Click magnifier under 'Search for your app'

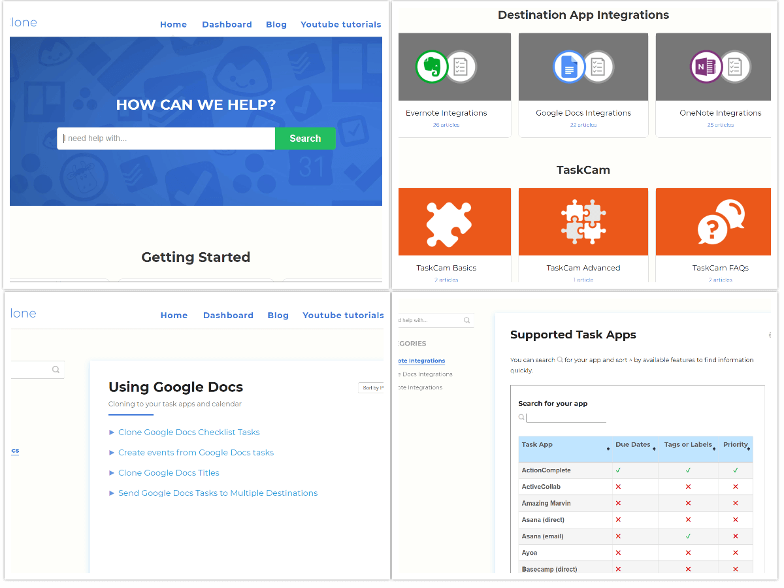[x=521, y=417]
